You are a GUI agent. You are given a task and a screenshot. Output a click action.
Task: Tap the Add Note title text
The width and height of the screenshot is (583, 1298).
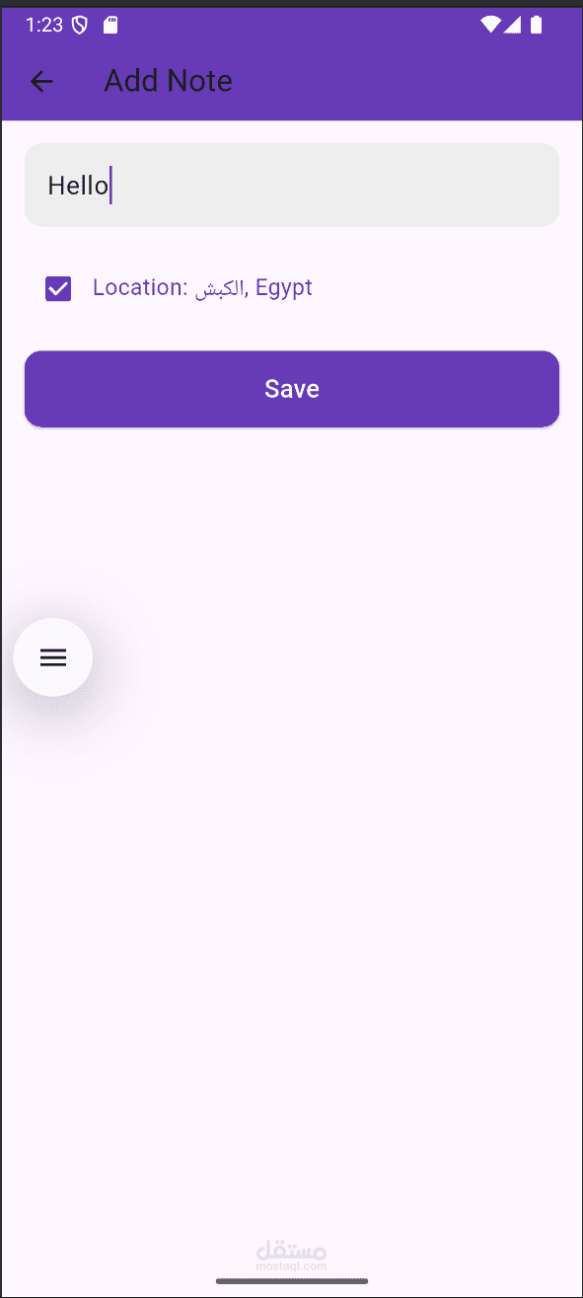pos(169,81)
